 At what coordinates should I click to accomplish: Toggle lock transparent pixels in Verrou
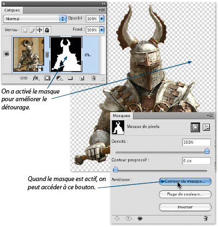[x=25, y=30]
